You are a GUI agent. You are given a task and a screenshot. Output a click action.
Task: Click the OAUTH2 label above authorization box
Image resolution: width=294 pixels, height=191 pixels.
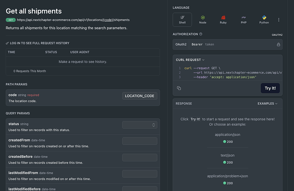(x=277, y=35)
